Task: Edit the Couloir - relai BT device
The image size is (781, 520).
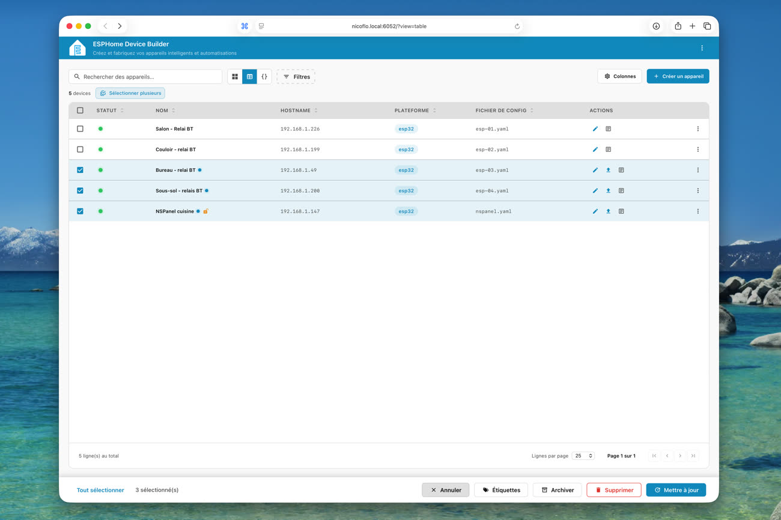Action: tap(595, 150)
